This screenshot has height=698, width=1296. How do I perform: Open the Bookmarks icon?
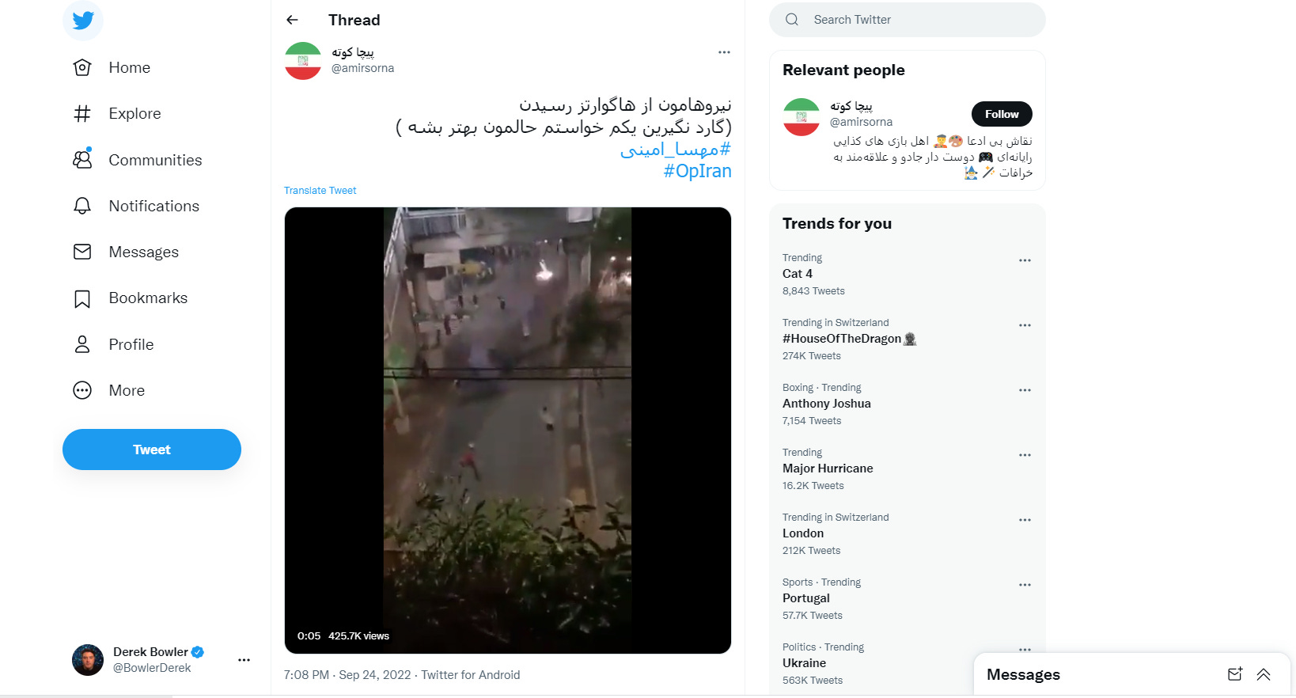tap(82, 298)
